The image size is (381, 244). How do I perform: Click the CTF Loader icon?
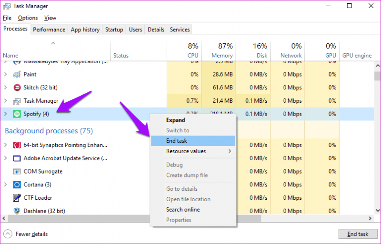coord(17,198)
